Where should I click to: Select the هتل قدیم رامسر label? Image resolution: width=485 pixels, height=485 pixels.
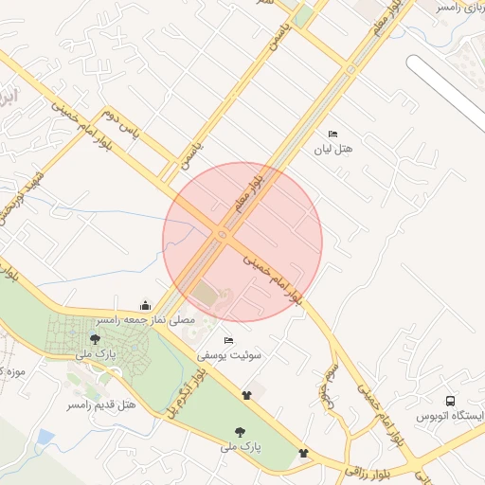(101, 404)
